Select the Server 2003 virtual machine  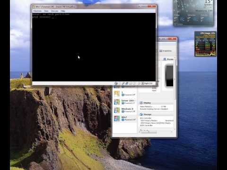(x=125, y=102)
